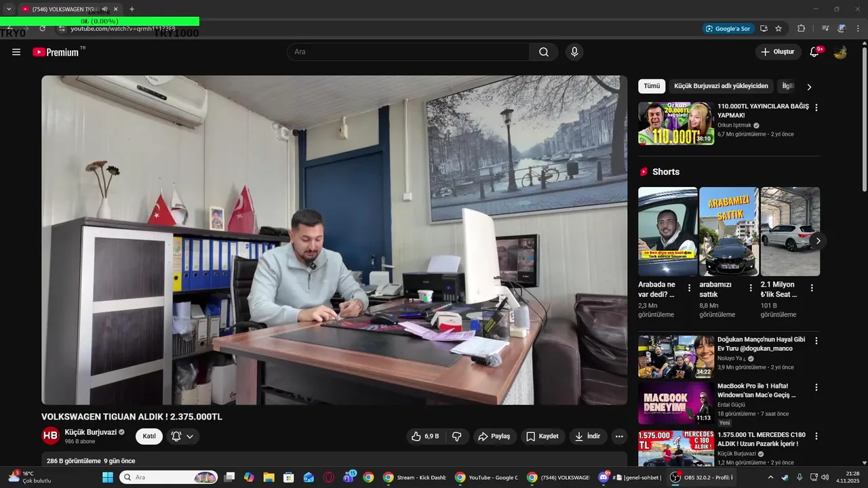Like the video with thumbs up
Viewport: 868px width, 488px height.
click(425, 436)
